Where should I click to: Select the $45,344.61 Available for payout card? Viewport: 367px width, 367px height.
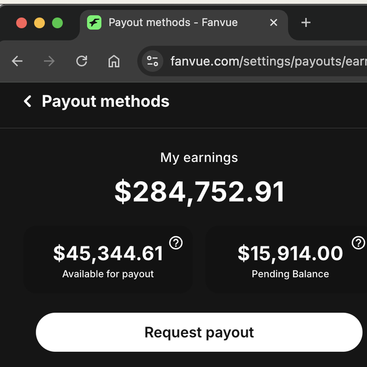tap(108, 260)
